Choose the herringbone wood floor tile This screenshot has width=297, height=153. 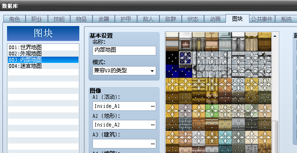coord(212,137)
